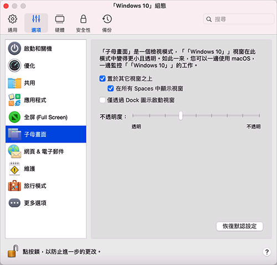Open the 安全性 (Security) lock tab

click(83, 23)
